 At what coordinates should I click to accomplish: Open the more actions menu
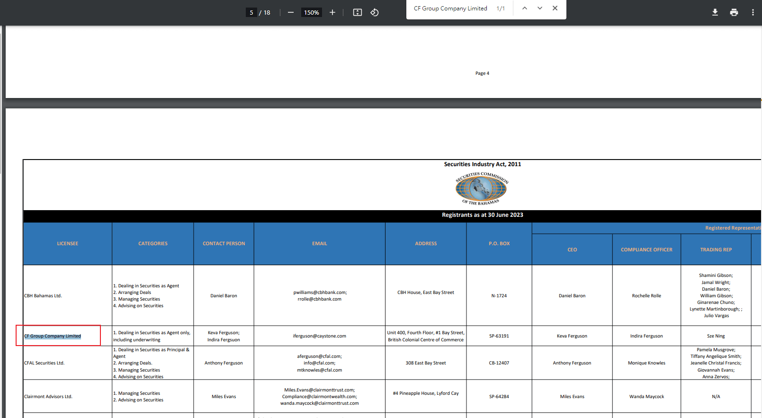tap(753, 12)
